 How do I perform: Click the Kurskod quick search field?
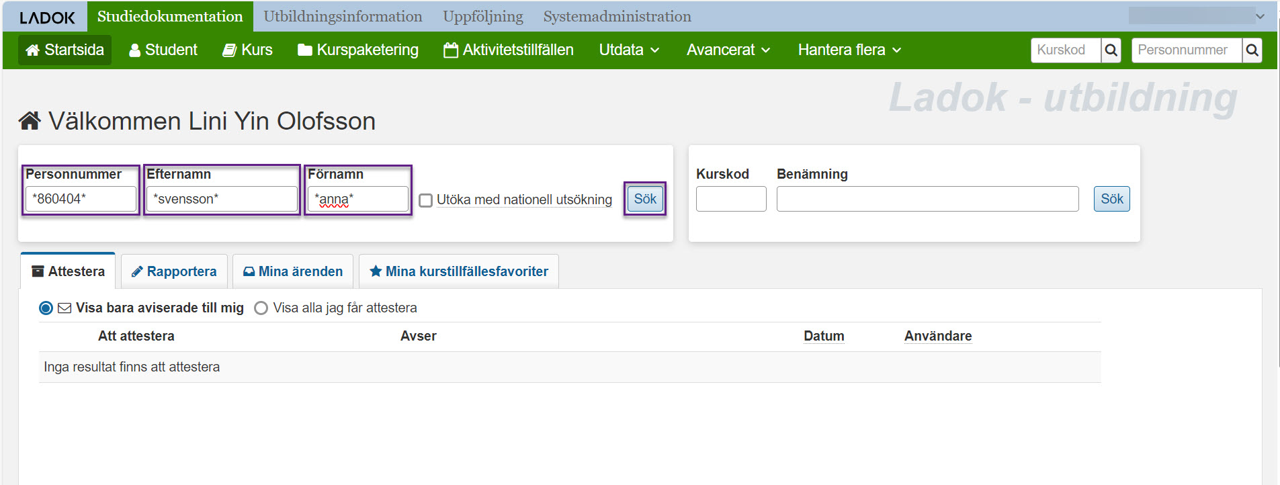click(x=1066, y=50)
